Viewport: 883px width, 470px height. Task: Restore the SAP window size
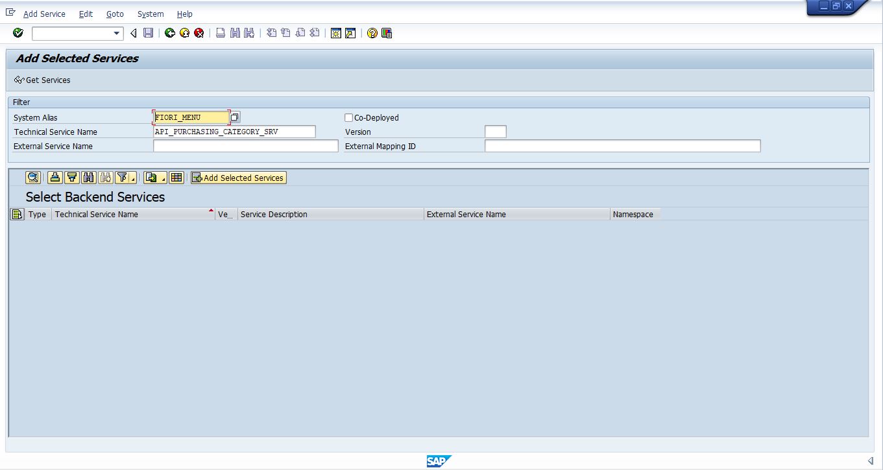(836, 6)
